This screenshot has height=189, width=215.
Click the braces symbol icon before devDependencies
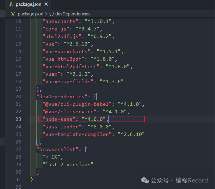pos(51,14)
